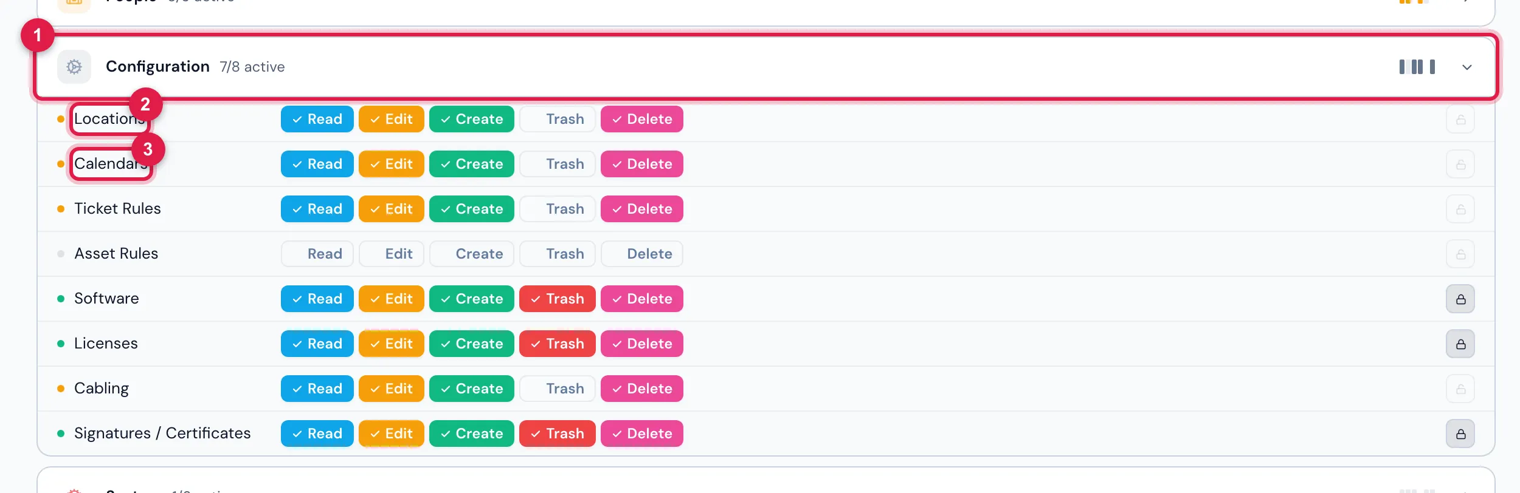Click the Asset Rules row lock icon
This screenshot has width=1520, height=493.
[1460, 254]
